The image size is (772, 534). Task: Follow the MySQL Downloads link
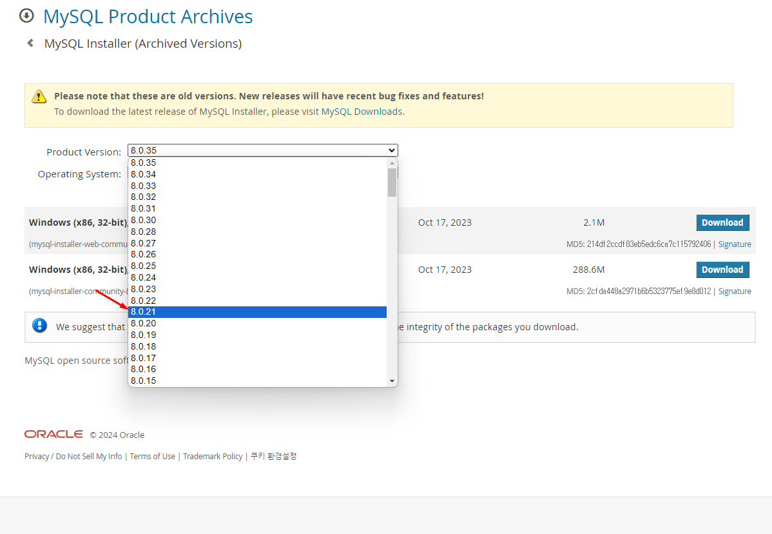click(x=362, y=112)
